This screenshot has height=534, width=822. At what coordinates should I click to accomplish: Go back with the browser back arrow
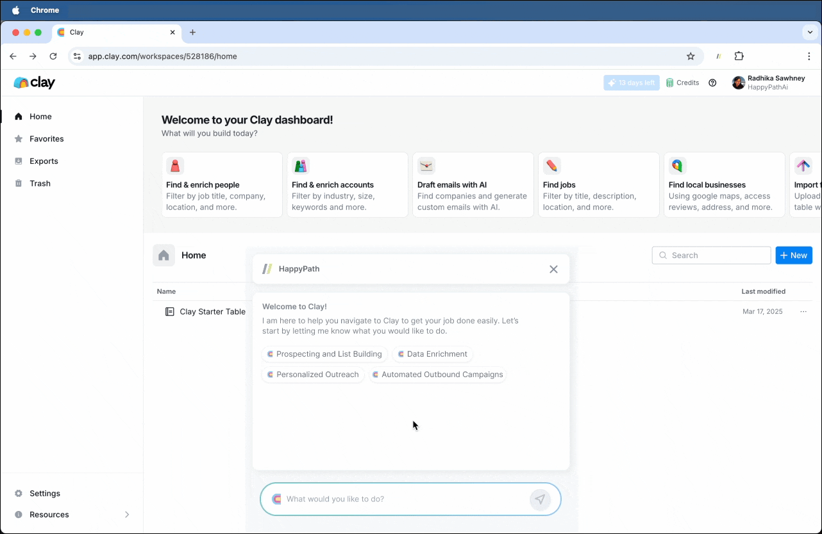click(13, 56)
